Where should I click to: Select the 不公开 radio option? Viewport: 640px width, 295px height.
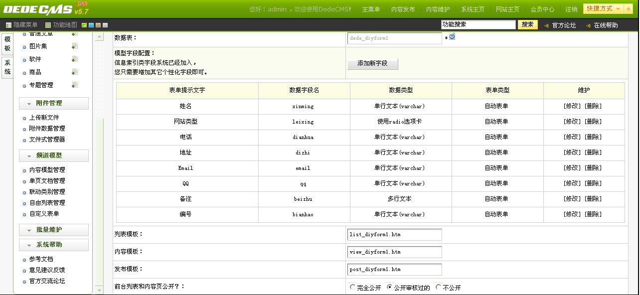pyautogui.click(x=439, y=287)
